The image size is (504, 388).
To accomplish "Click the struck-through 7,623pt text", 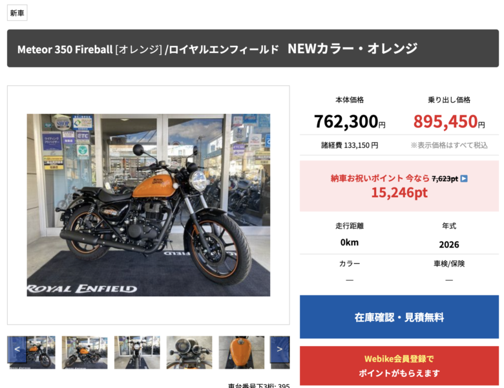I will pos(445,178).
